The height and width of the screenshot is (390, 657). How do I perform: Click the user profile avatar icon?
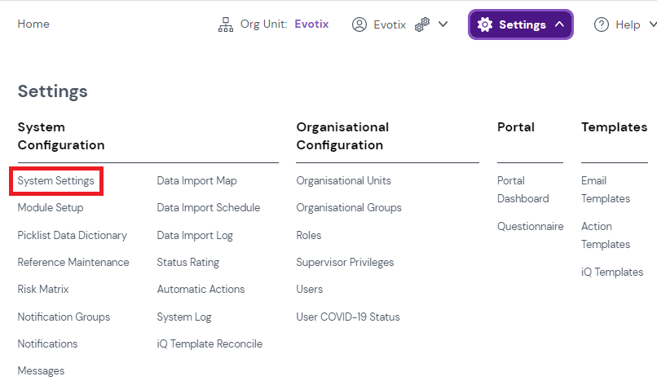359,24
